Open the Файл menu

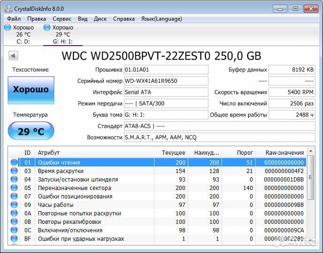tap(14, 19)
